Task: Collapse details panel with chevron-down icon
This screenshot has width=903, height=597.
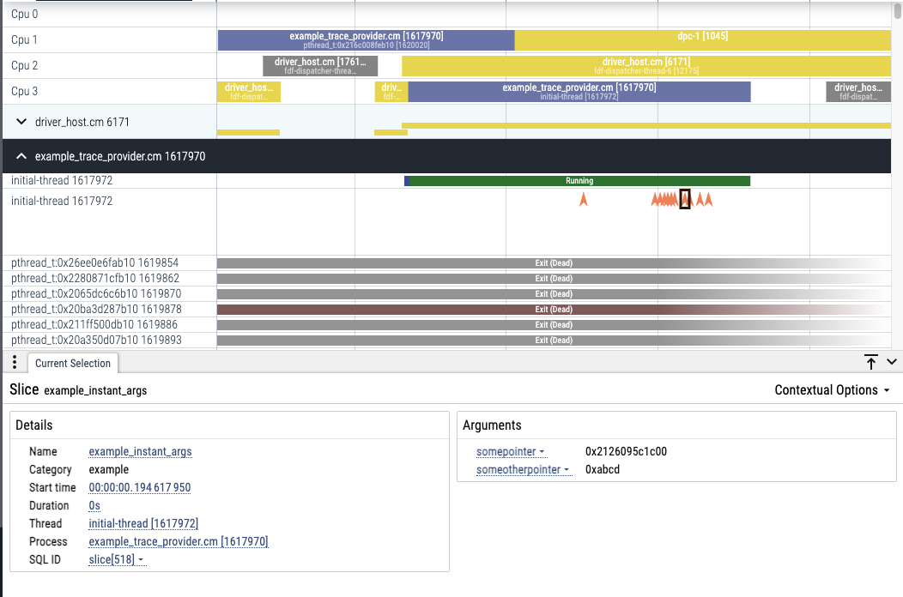Action: tap(893, 362)
